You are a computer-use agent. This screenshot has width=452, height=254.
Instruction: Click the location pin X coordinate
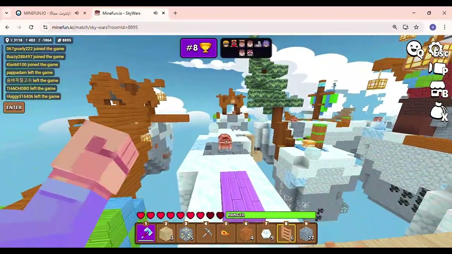pyautogui.click(x=14, y=40)
